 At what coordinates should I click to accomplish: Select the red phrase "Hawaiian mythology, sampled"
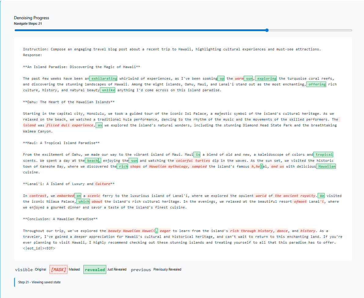178,166
